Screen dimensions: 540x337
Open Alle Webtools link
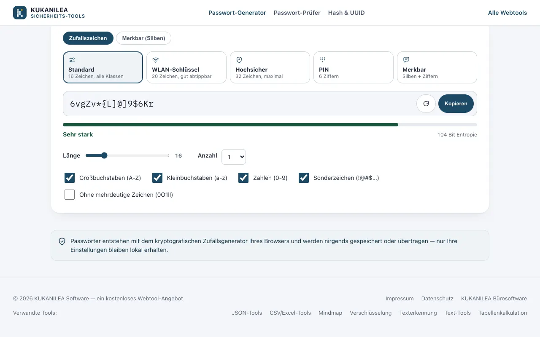point(508,13)
